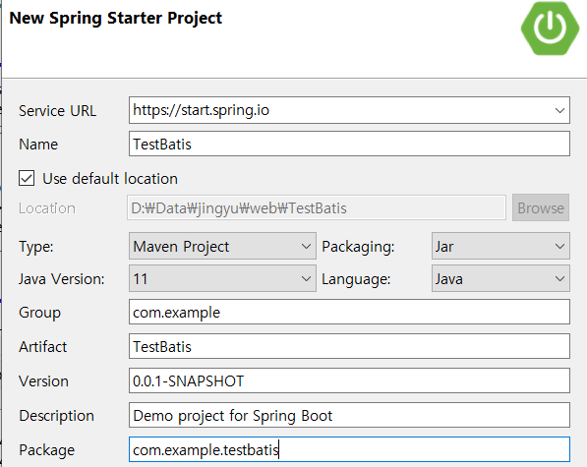Expand the Java Version 11 dropdown

click(222, 278)
